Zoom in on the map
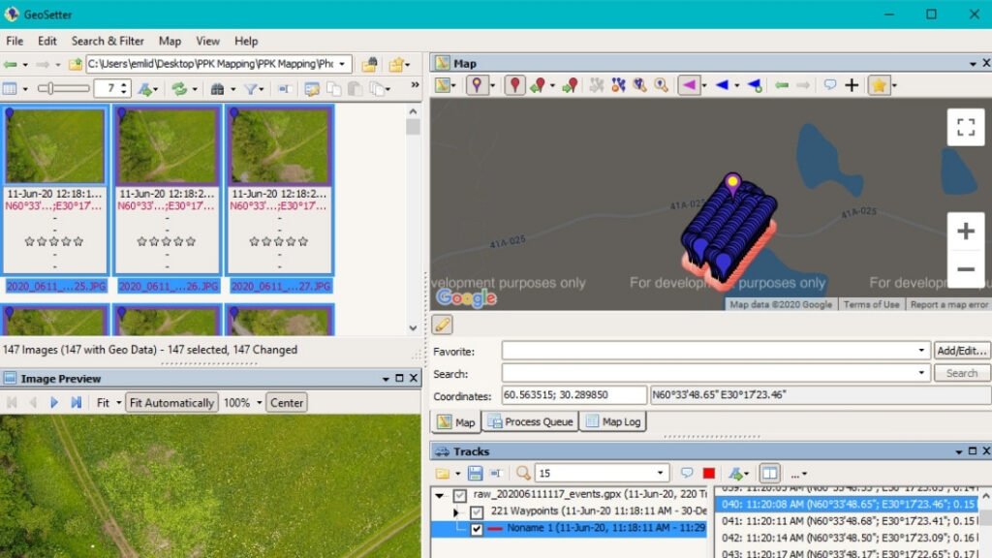This screenshot has height=558, width=992. pos(965,231)
